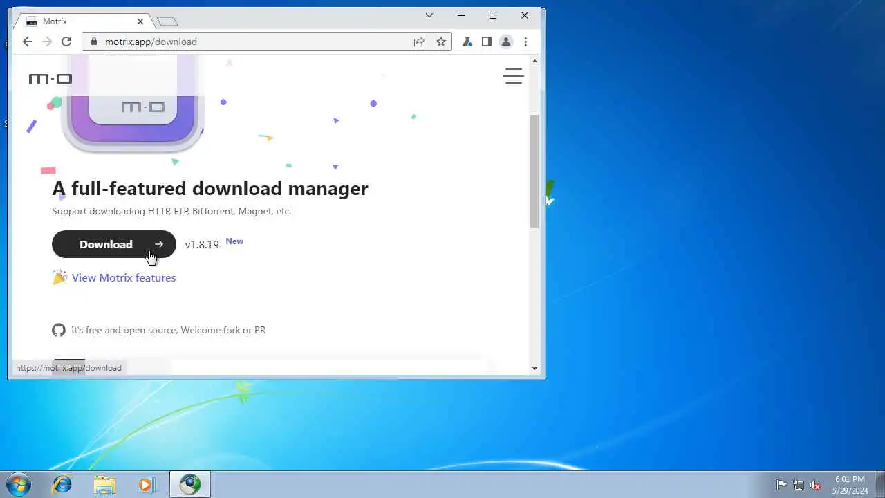The image size is (885, 498).
Task: Open the tab search chevron
Action: click(x=429, y=15)
